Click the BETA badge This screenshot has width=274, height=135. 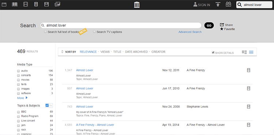[x=83, y=32]
